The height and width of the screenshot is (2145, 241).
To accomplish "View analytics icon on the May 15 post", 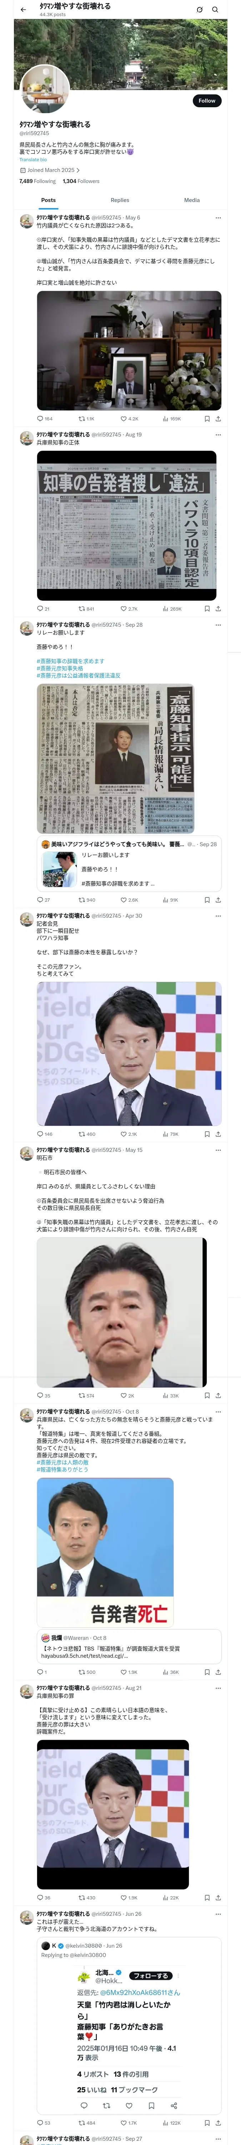I will pyautogui.click(x=170, y=1396).
